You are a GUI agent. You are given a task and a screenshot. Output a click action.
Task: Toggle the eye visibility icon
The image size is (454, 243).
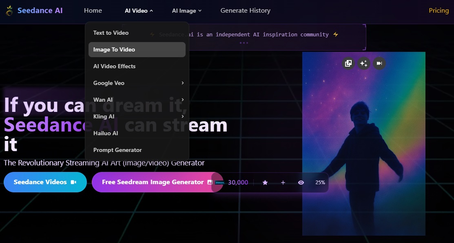point(301,183)
